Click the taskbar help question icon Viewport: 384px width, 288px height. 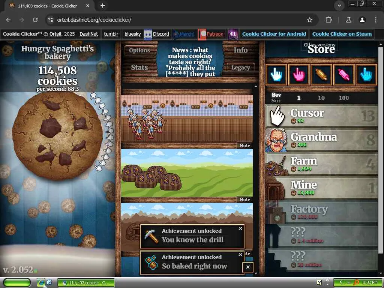pos(319,282)
